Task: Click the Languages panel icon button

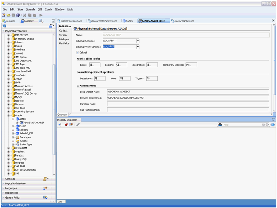Action: pos(46,188)
